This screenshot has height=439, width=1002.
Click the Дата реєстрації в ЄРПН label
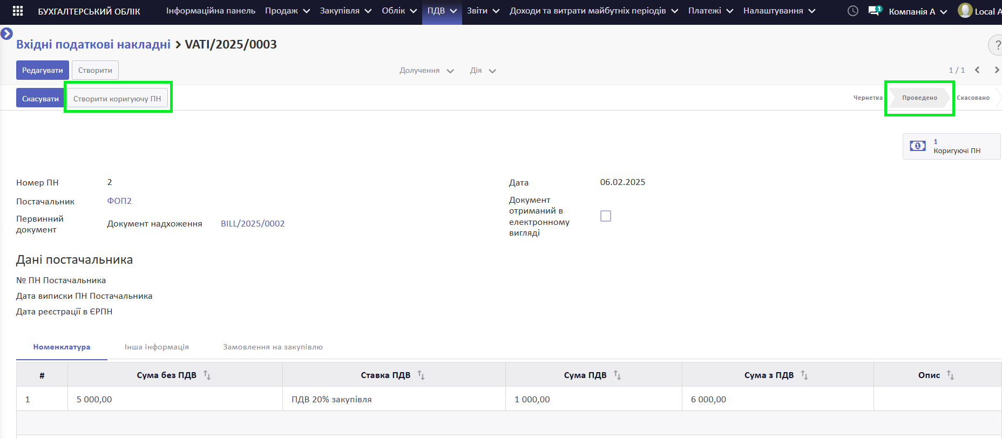[x=64, y=312]
